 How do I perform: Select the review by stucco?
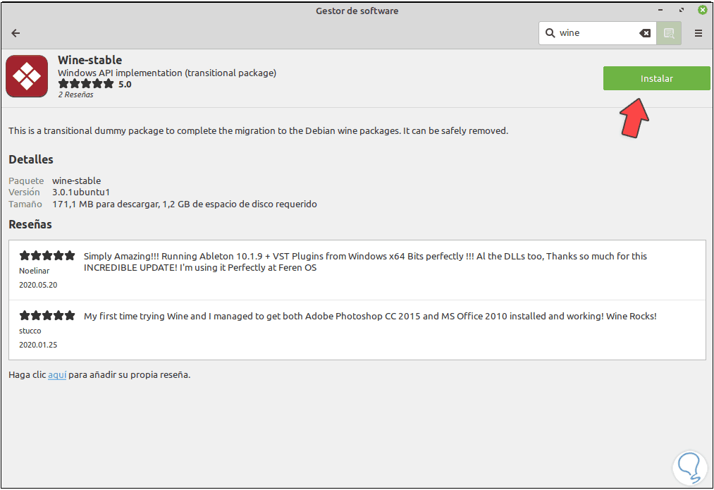[x=357, y=330]
